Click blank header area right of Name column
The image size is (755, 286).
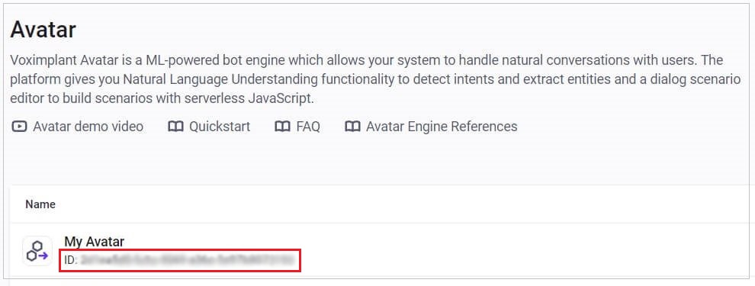[x=404, y=204]
